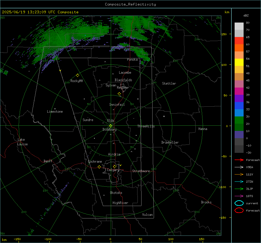Click the green 31JP arrow icon

coord(239,189)
